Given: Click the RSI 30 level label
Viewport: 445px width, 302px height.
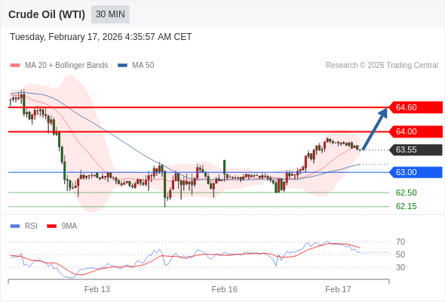Looking at the screenshot, I should (400, 267).
